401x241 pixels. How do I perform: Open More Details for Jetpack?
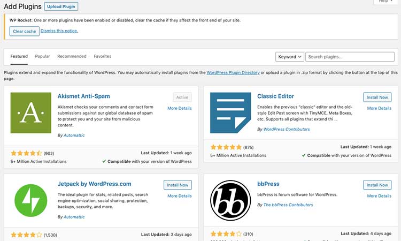click(180, 195)
